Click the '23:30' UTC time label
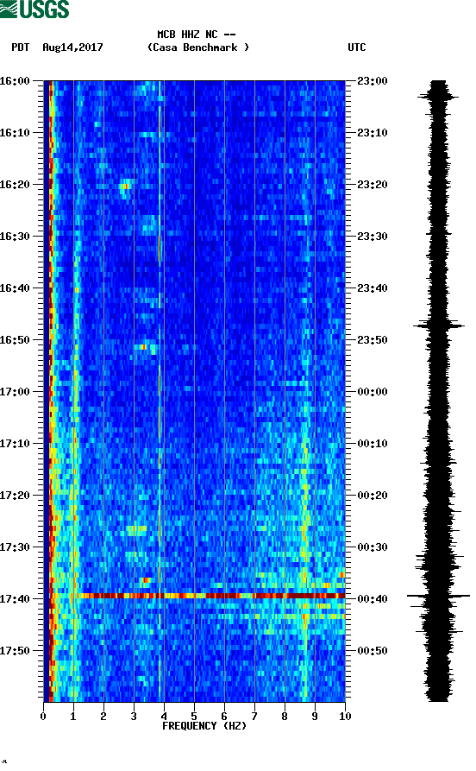476x771 pixels. click(373, 236)
